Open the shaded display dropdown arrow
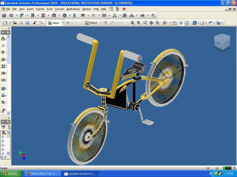 point(198,23)
